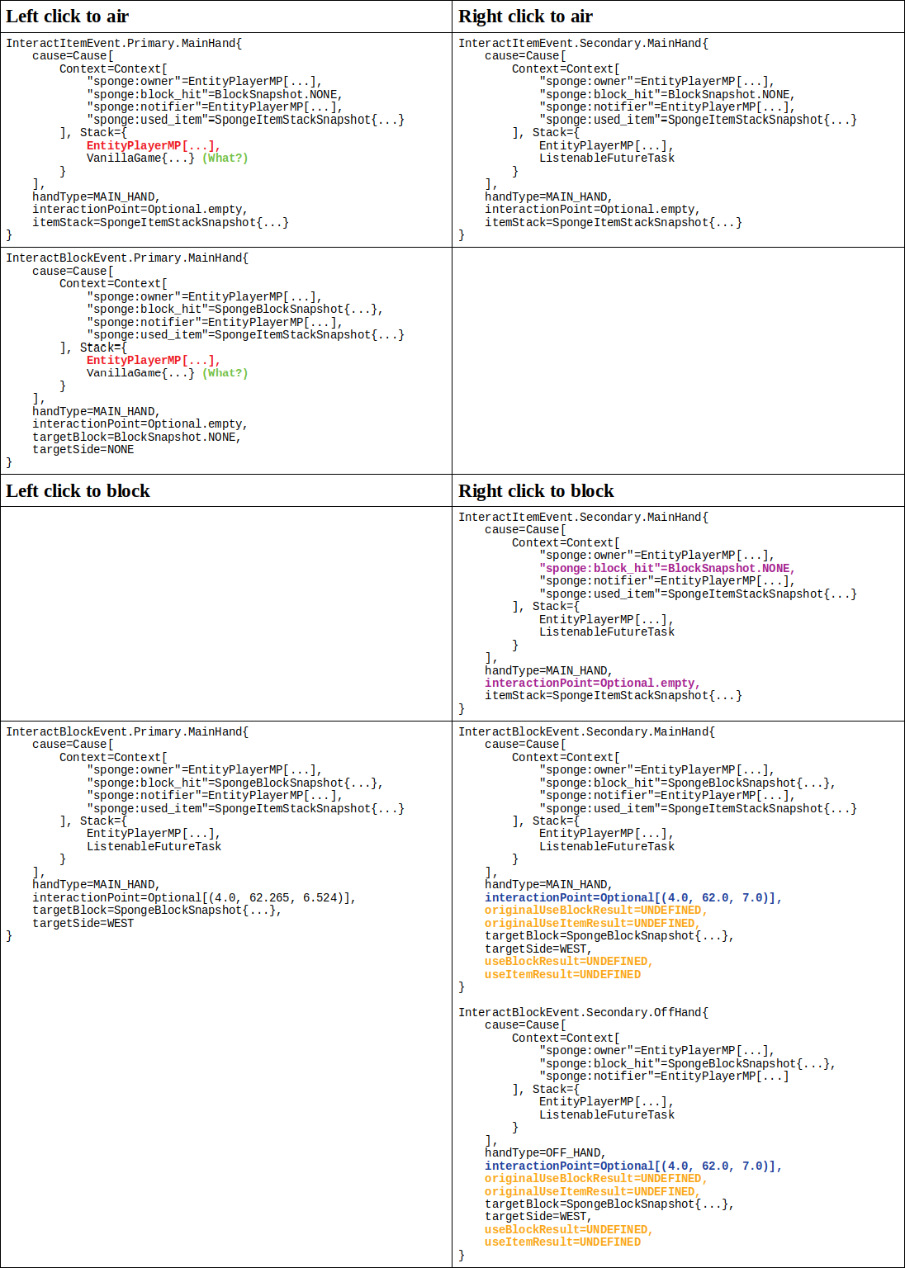
Task: Click green '(What?)' in InteractItemEvent.Primary block
Action: [x=225, y=158]
